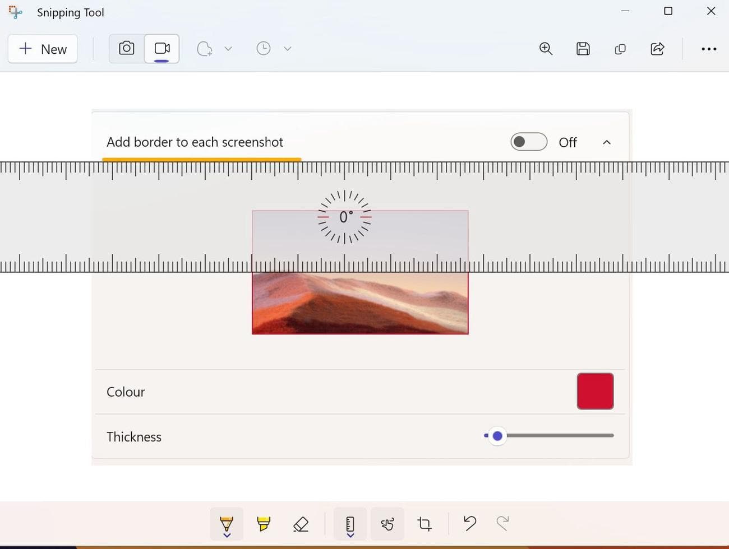The image size is (729, 549).
Task: Open the See more three-dots menu
Action: 708,49
